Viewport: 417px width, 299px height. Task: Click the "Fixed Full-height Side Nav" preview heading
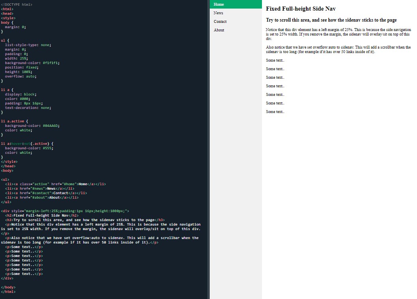[x=301, y=9]
